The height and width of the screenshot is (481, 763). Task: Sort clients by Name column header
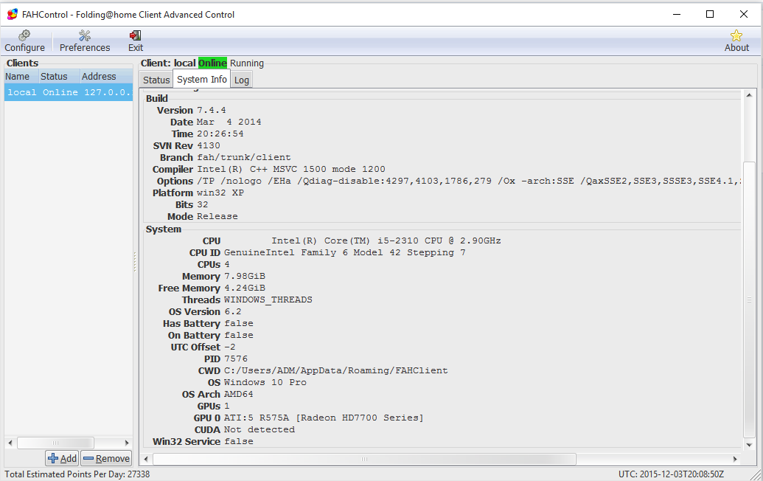21,77
